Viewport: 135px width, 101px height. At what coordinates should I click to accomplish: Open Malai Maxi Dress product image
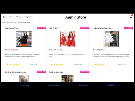coord(24,39)
